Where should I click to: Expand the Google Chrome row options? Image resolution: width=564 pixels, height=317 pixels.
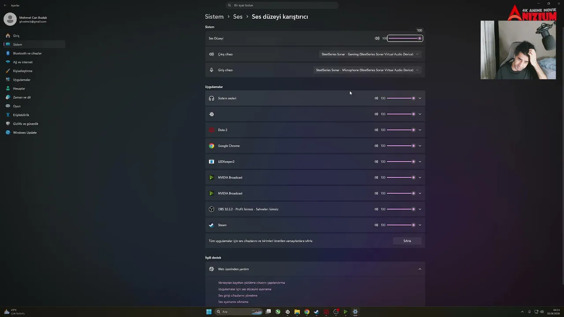[420, 146]
